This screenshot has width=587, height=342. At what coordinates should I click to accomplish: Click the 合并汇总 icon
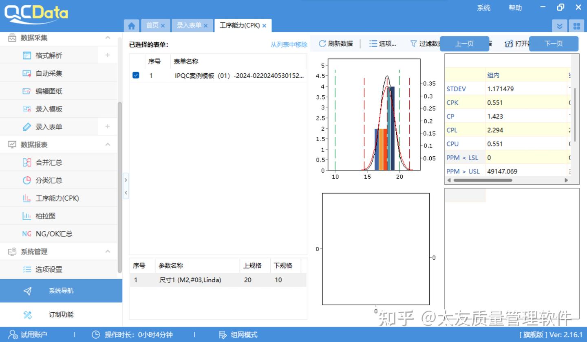[x=27, y=162]
